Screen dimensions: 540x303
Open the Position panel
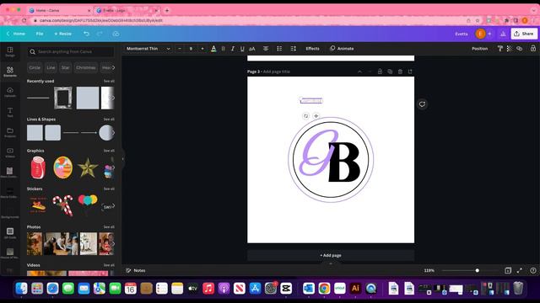pos(480,49)
